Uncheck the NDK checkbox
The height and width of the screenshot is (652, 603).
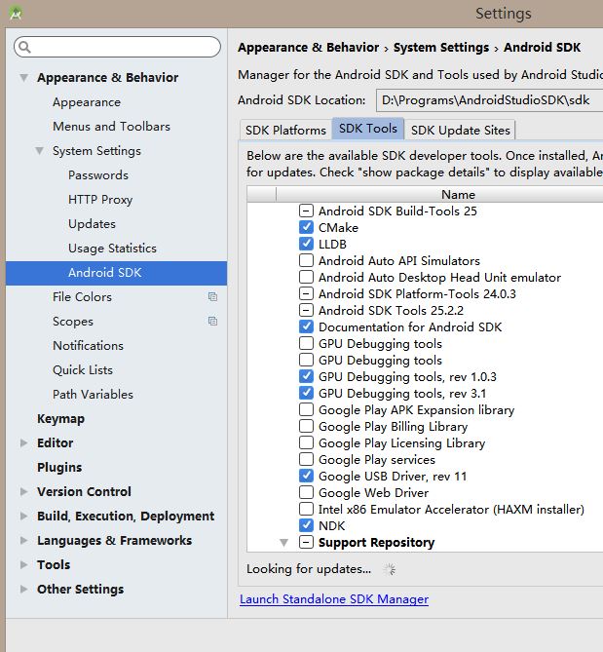click(306, 525)
